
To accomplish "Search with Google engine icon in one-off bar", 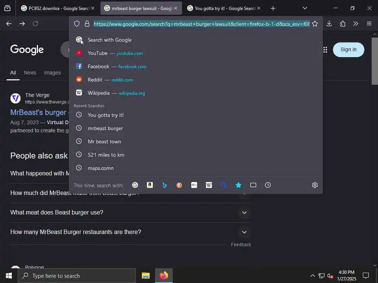I will (135, 185).
